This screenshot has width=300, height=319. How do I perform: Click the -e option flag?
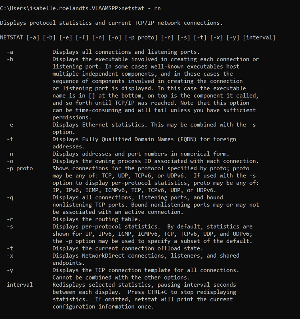pos(10,125)
